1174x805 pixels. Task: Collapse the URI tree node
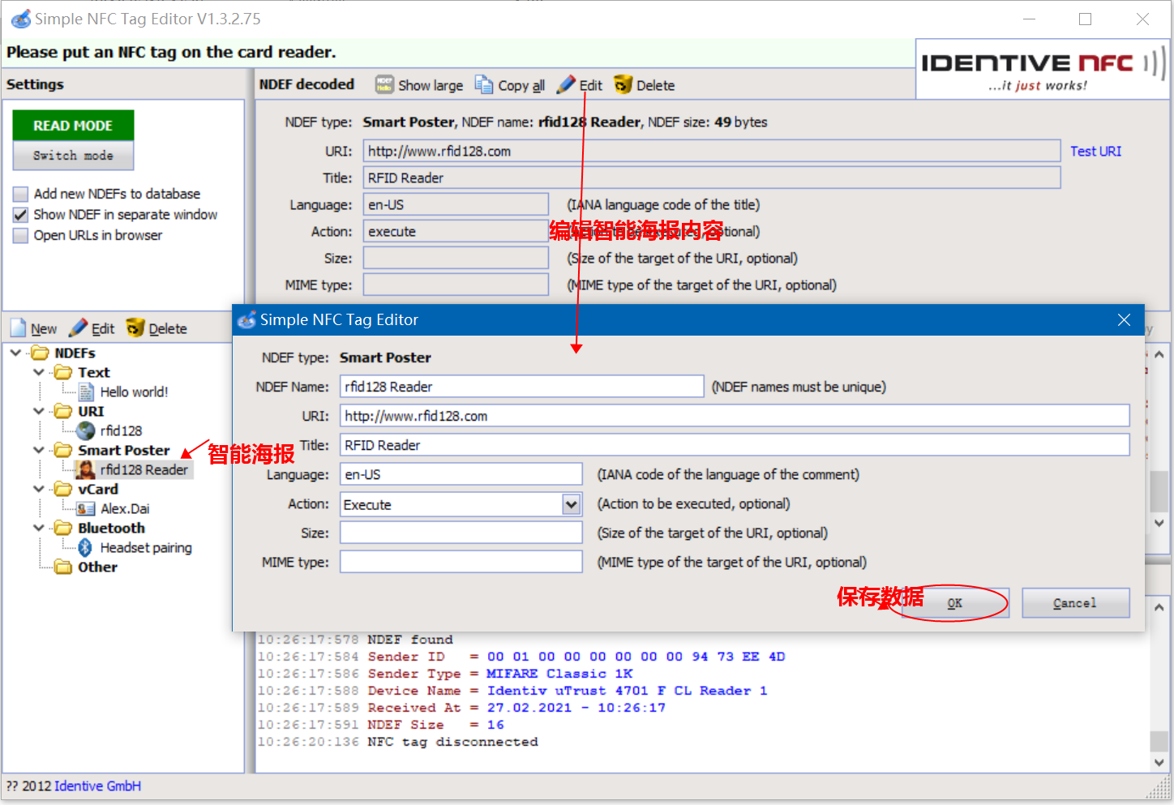click(x=39, y=411)
